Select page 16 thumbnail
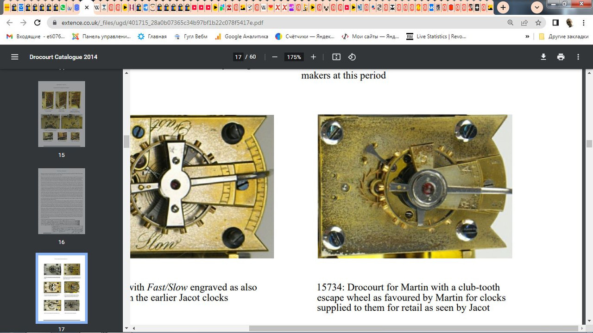This screenshot has height=333, width=593. coord(62,201)
